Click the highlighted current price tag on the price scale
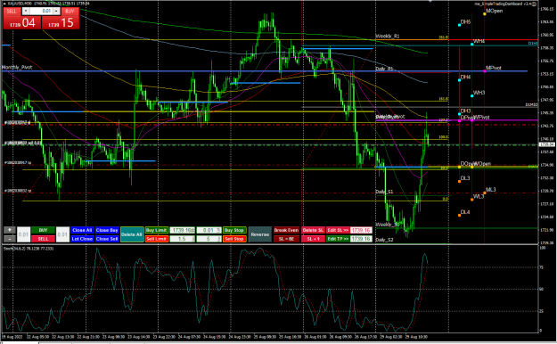 (x=546, y=144)
